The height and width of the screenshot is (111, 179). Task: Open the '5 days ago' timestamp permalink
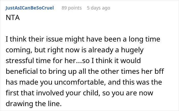pyautogui.click(x=98, y=8)
